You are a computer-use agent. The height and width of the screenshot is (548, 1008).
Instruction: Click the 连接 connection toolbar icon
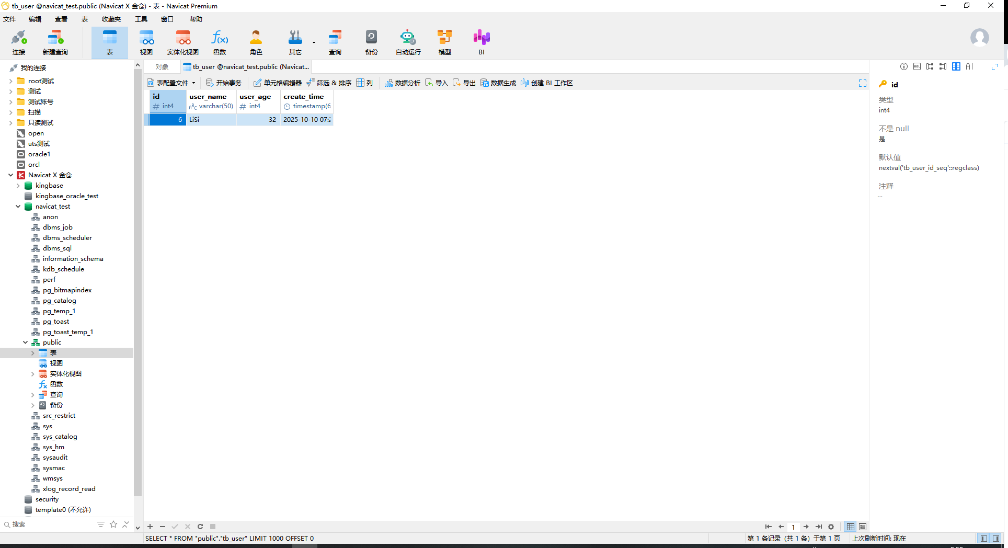pyautogui.click(x=19, y=42)
